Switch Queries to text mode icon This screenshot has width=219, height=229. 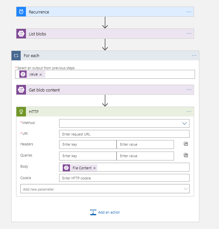pos(186,155)
